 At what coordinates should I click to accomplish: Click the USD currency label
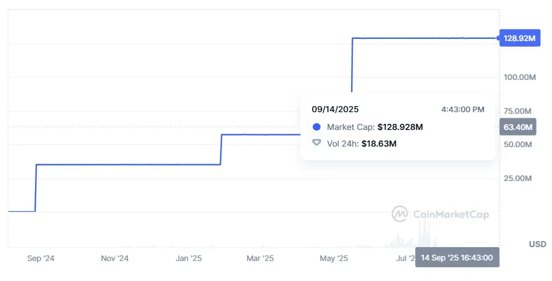pyautogui.click(x=538, y=244)
